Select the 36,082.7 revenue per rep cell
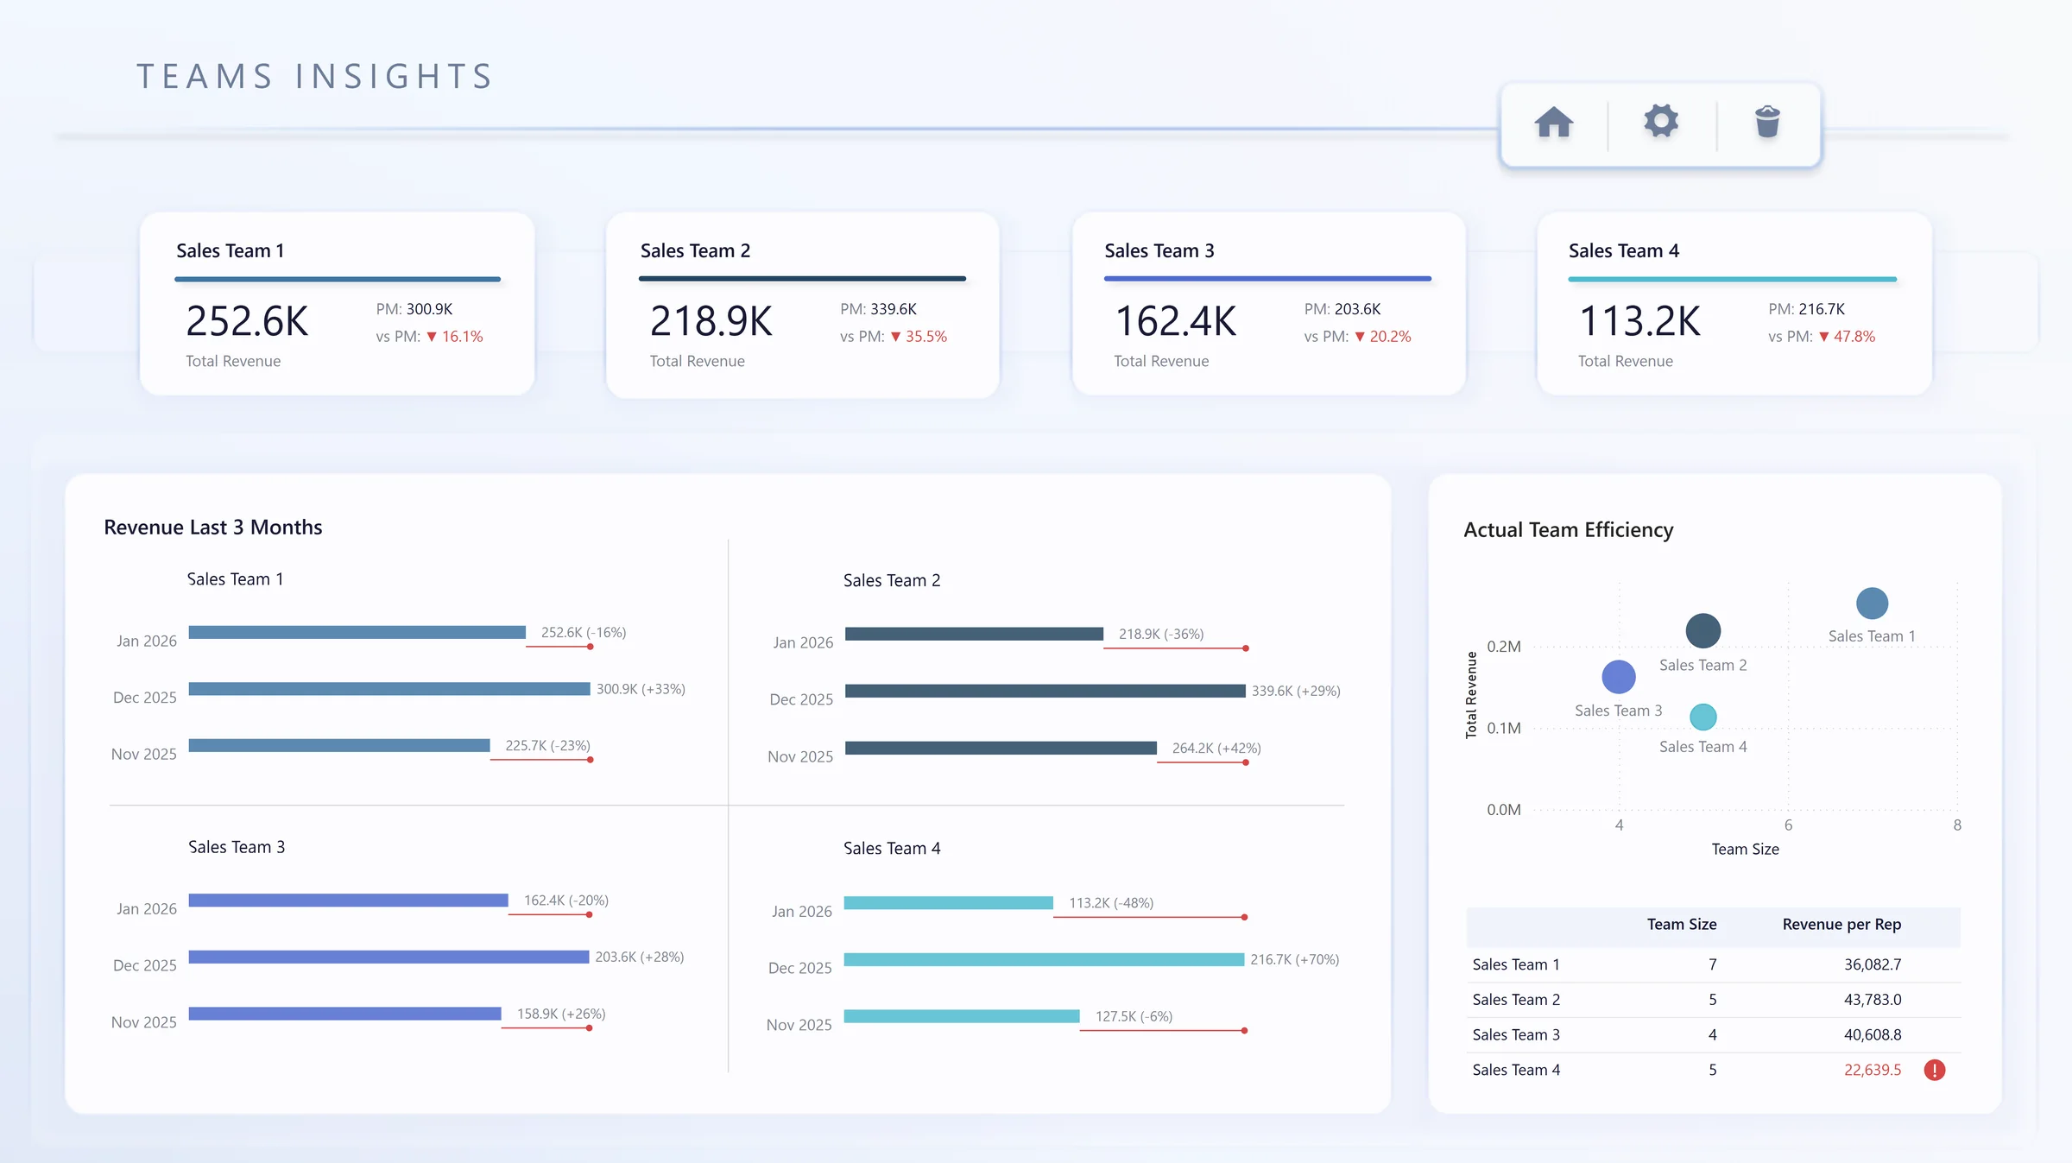Image resolution: width=2072 pixels, height=1163 pixels. [1873, 964]
